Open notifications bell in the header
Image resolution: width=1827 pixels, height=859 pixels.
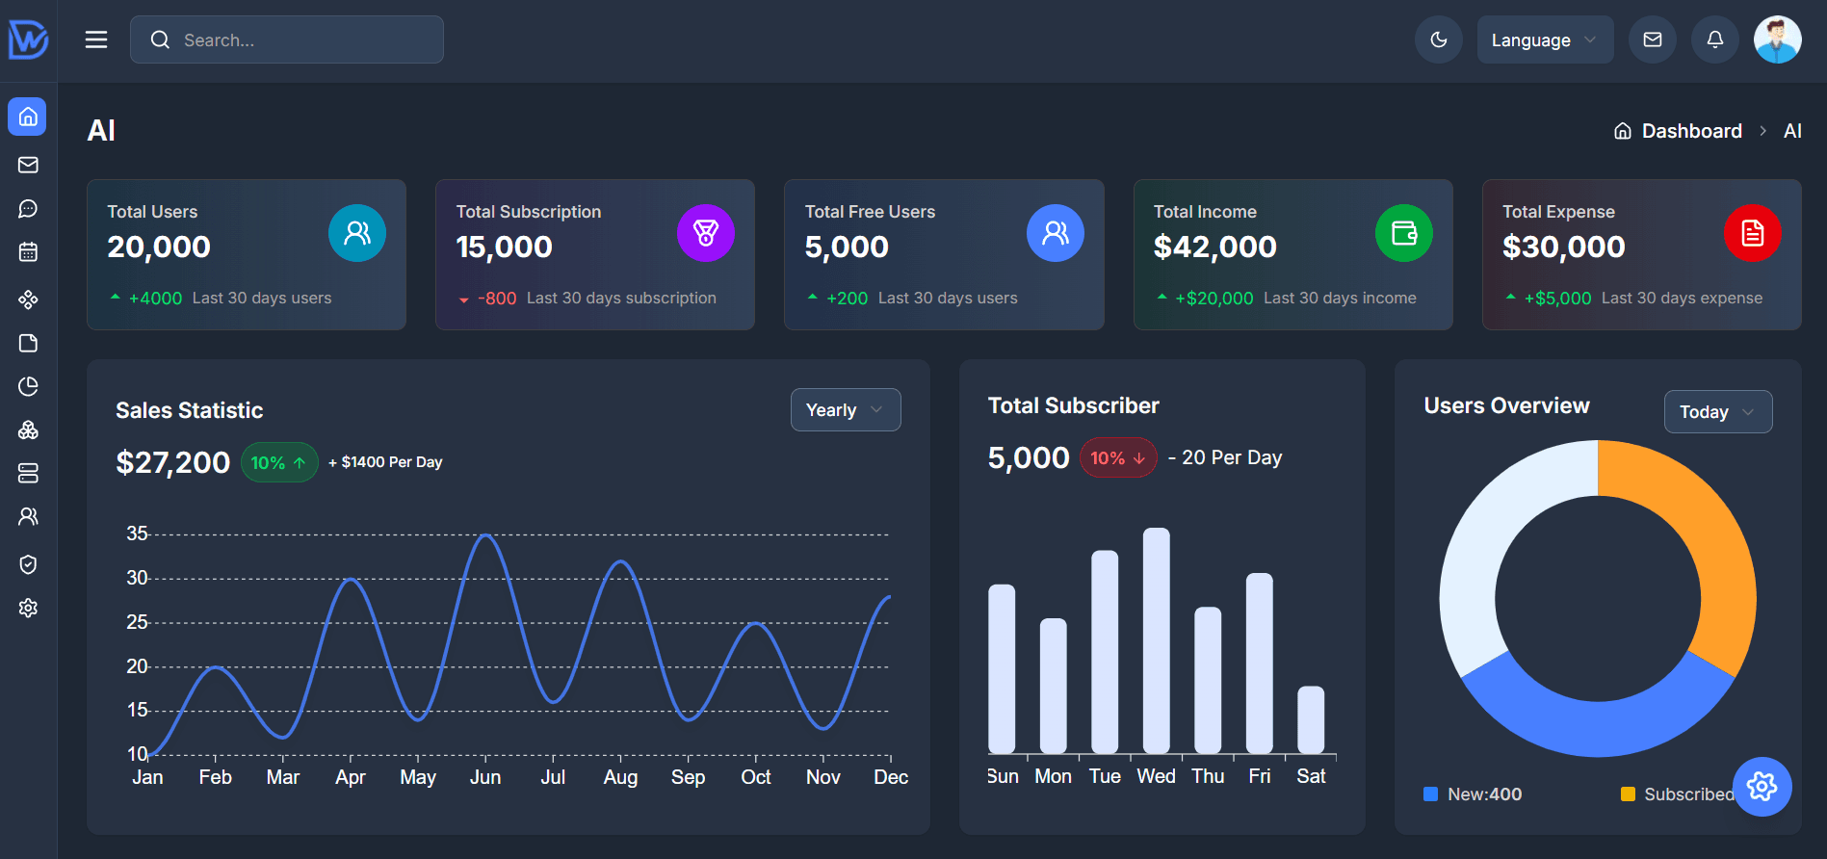1714,39
